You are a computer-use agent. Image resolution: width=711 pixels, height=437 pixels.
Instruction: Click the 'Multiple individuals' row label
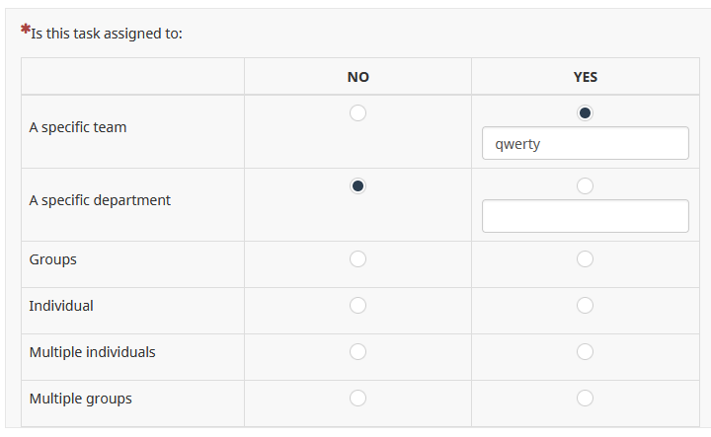click(x=92, y=352)
